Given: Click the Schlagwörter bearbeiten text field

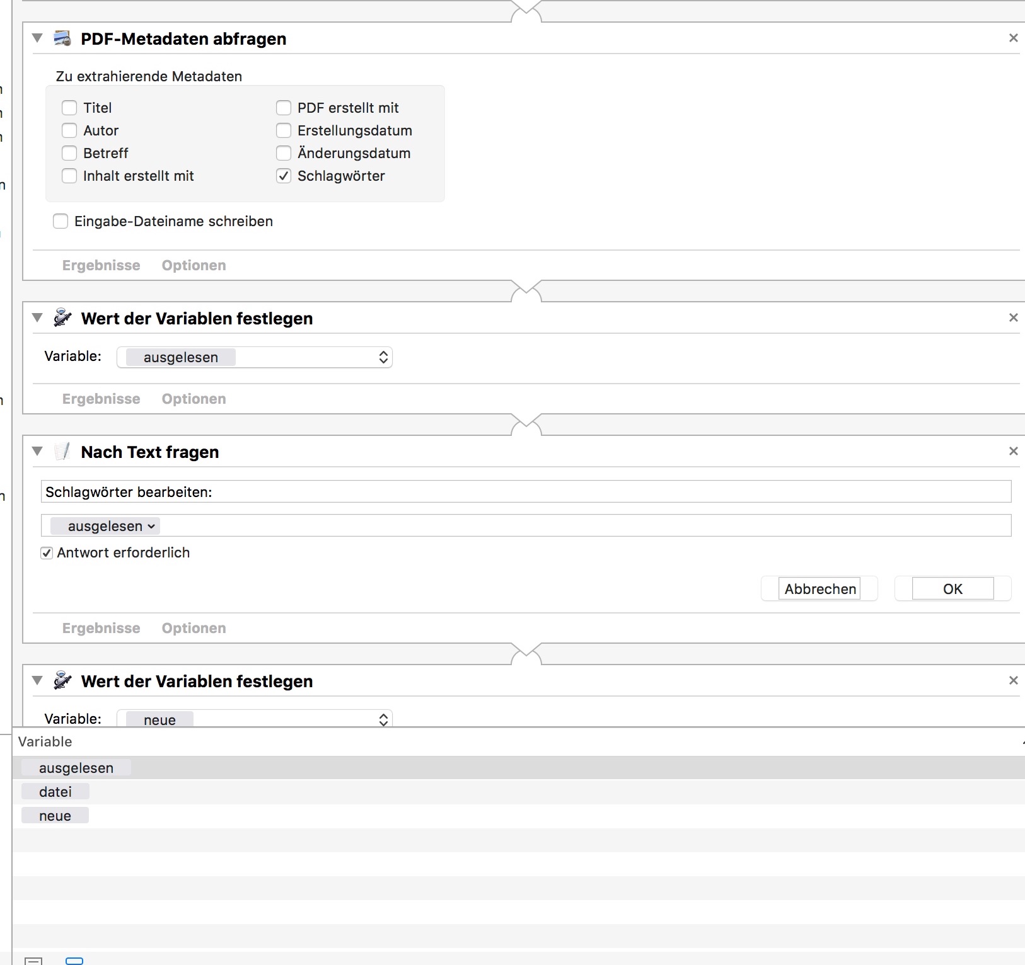Looking at the screenshot, I should point(526,492).
